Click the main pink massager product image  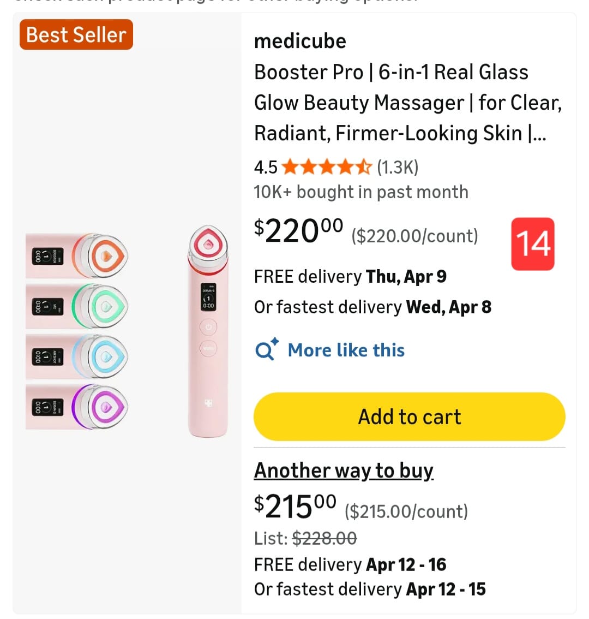[x=208, y=331]
